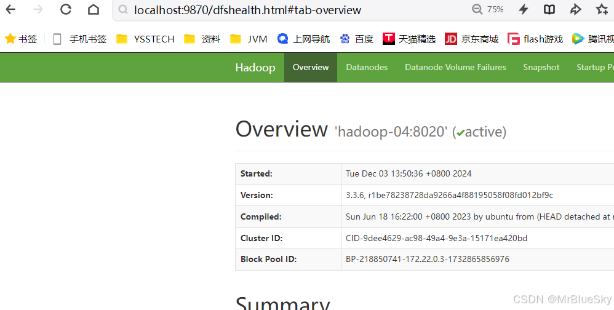This screenshot has height=310, width=614.
Task: Open reader mode book icon
Action: pos(549,9)
